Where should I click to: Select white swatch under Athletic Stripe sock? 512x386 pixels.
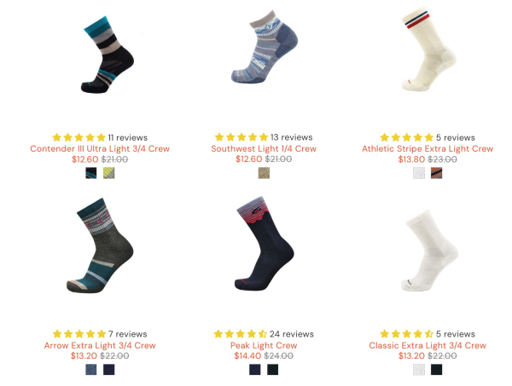click(419, 173)
